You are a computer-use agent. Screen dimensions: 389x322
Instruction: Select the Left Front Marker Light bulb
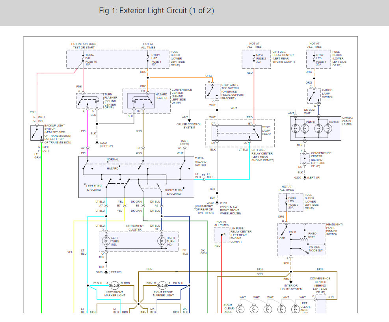114,285
